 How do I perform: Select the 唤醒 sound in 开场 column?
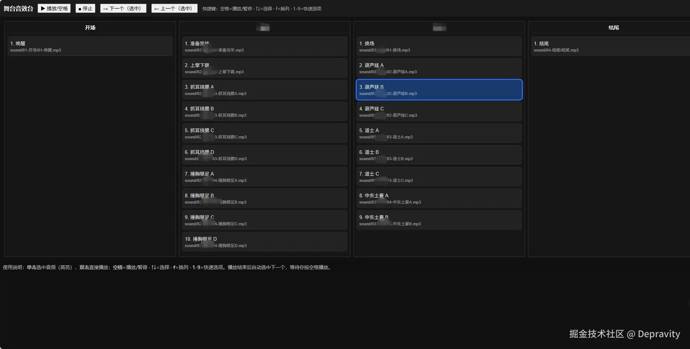(x=89, y=46)
